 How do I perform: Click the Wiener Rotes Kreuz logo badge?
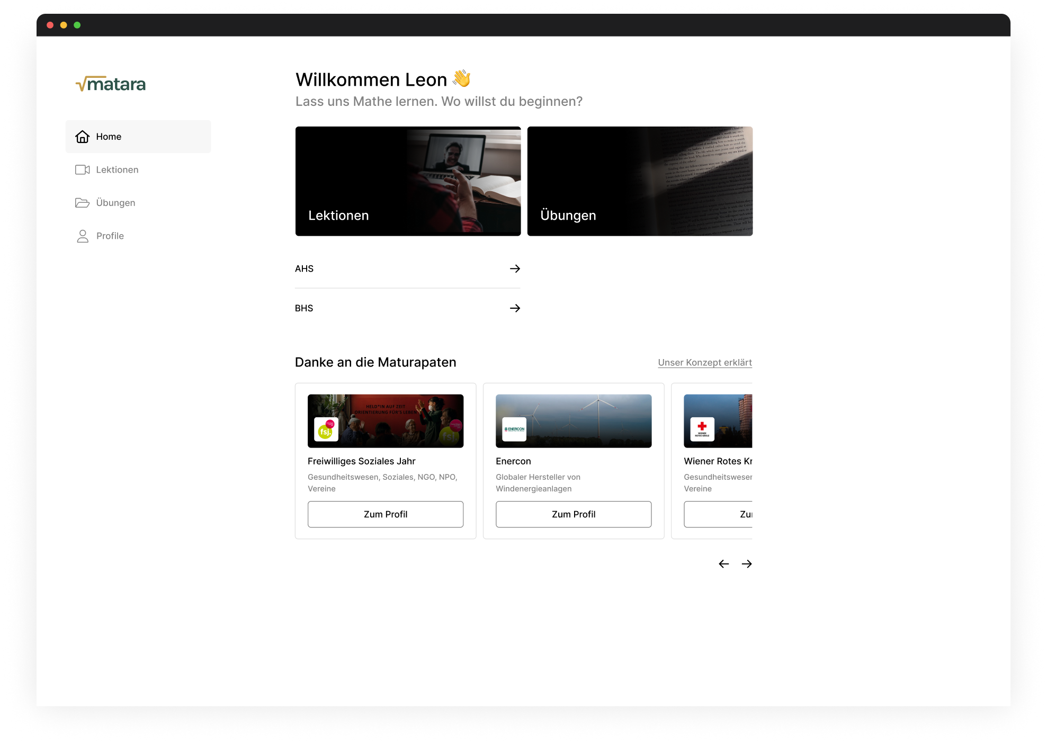(x=702, y=429)
